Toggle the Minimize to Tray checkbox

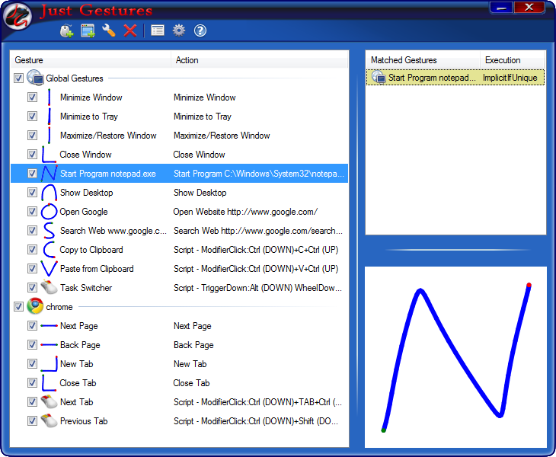pos(32,117)
